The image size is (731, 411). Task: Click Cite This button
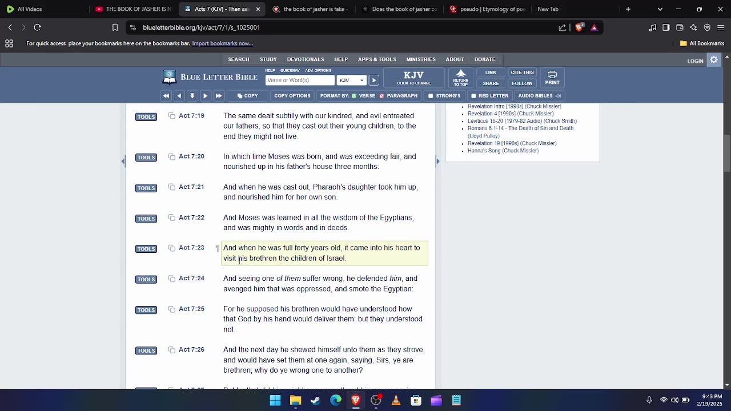click(522, 72)
